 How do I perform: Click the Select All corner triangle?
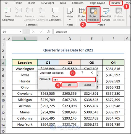(4, 39)
